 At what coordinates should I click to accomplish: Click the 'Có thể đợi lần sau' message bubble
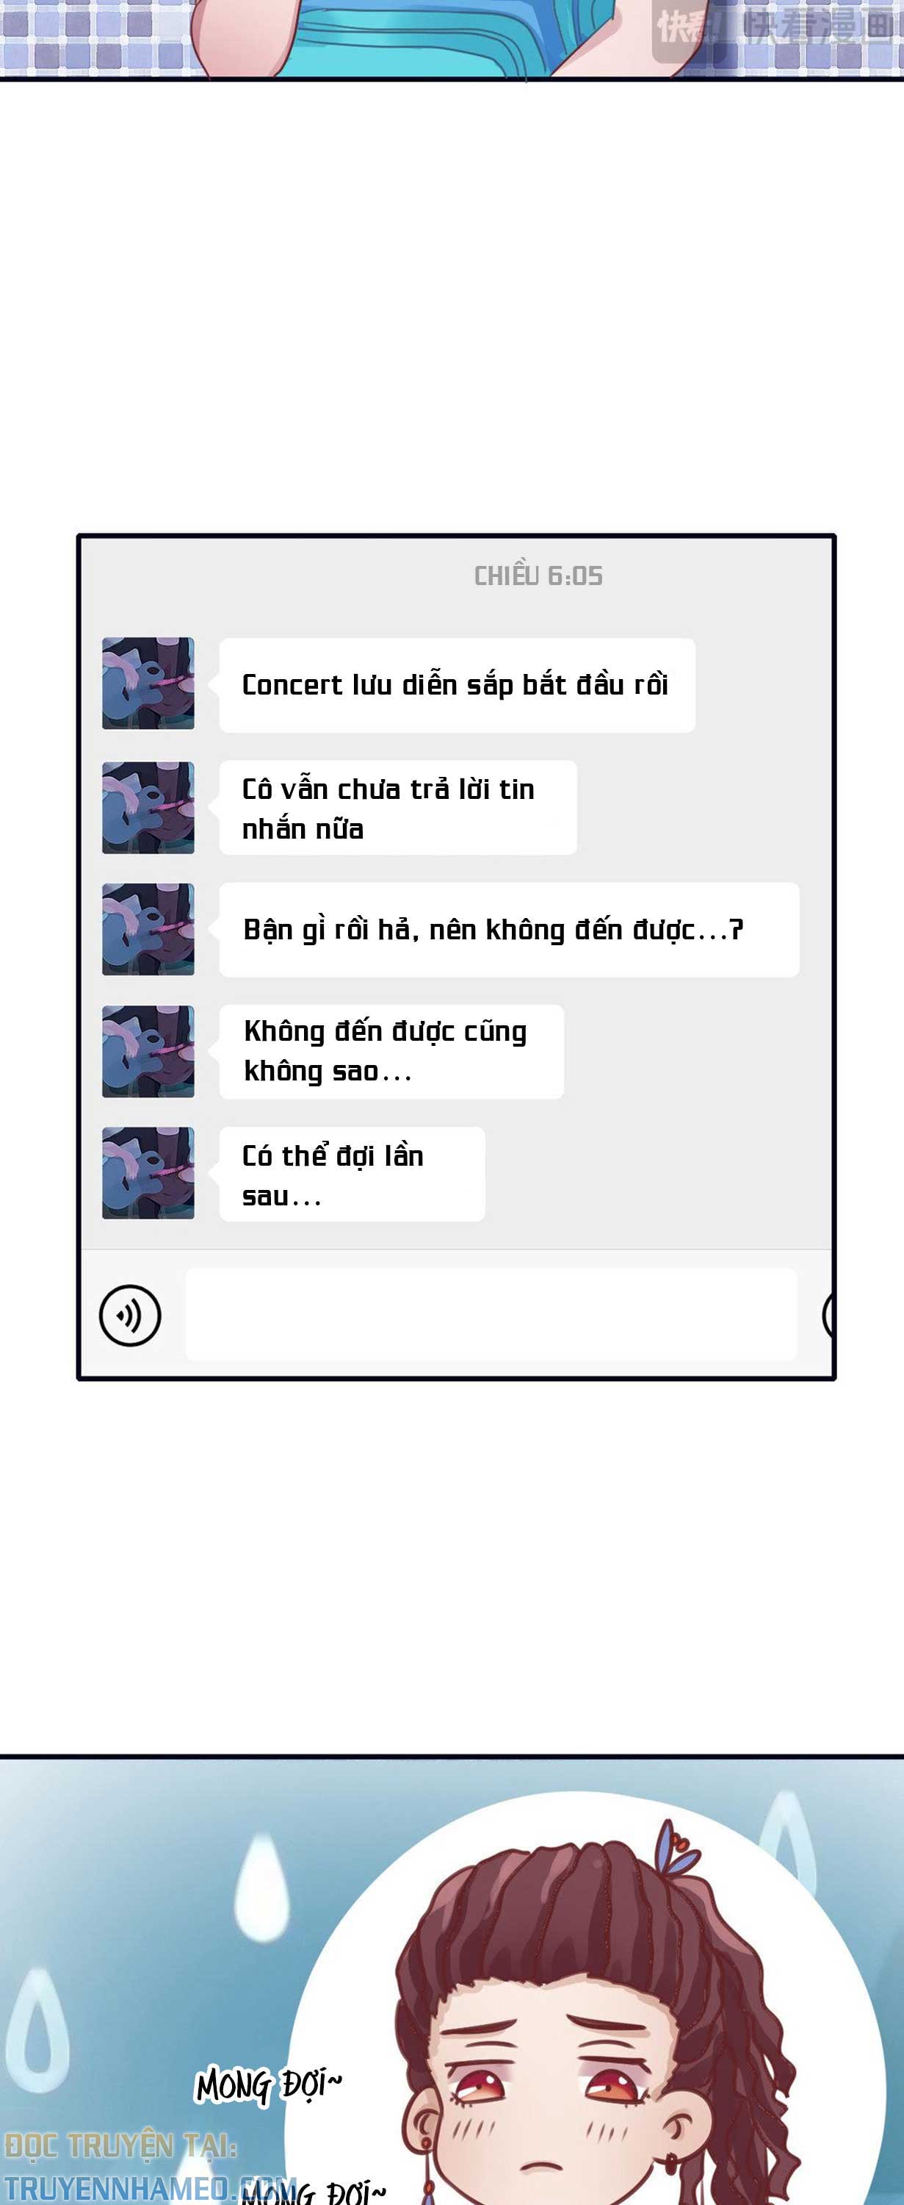point(352,1175)
